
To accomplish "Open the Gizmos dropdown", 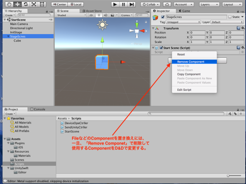I will point(126,15).
